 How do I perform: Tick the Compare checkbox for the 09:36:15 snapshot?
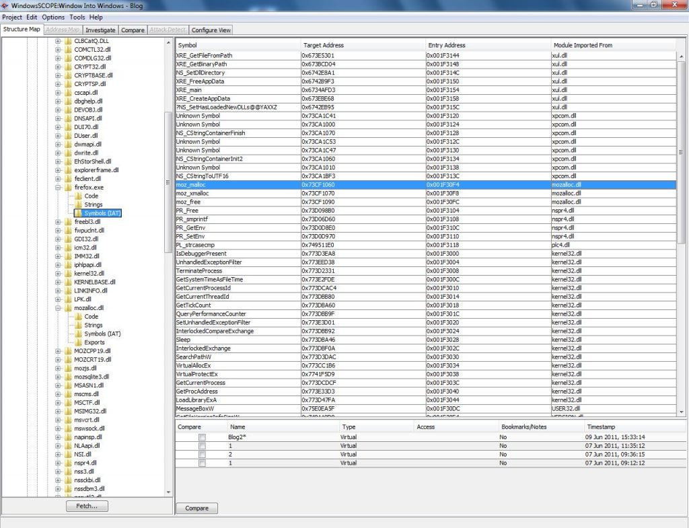pyautogui.click(x=202, y=455)
